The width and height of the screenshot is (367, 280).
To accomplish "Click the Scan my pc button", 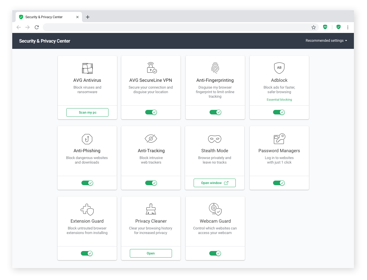I will pyautogui.click(x=87, y=112).
